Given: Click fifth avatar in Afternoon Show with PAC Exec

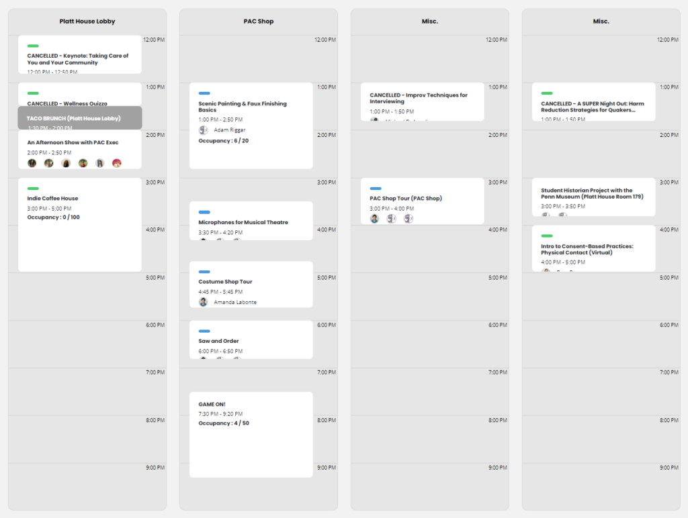Looking at the screenshot, I should [x=100, y=163].
